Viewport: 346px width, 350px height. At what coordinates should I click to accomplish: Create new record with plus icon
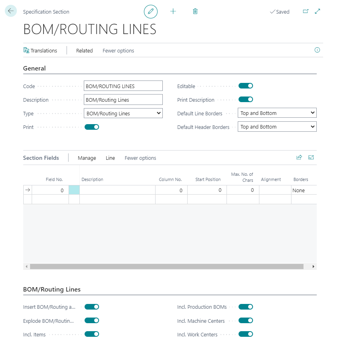(x=173, y=11)
